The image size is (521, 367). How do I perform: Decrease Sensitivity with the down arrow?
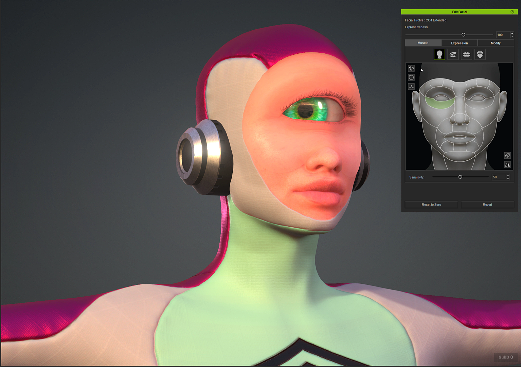pyautogui.click(x=508, y=178)
